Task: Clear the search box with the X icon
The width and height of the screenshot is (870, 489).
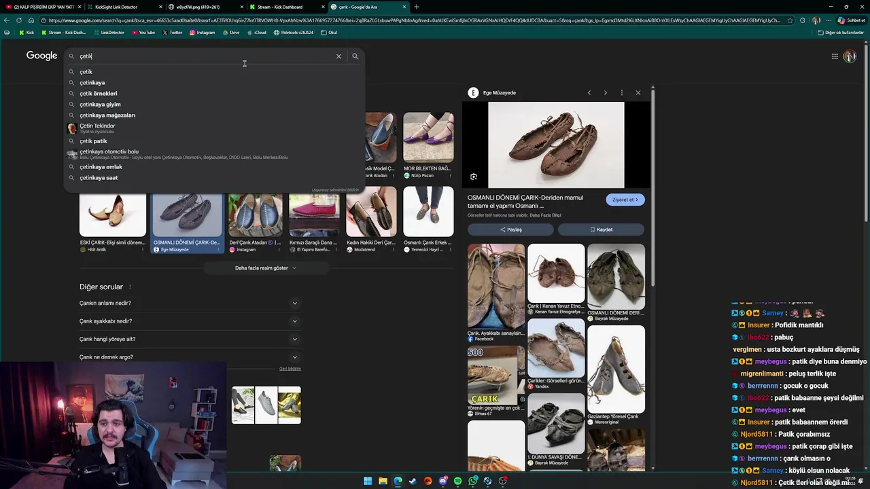Action: point(338,56)
